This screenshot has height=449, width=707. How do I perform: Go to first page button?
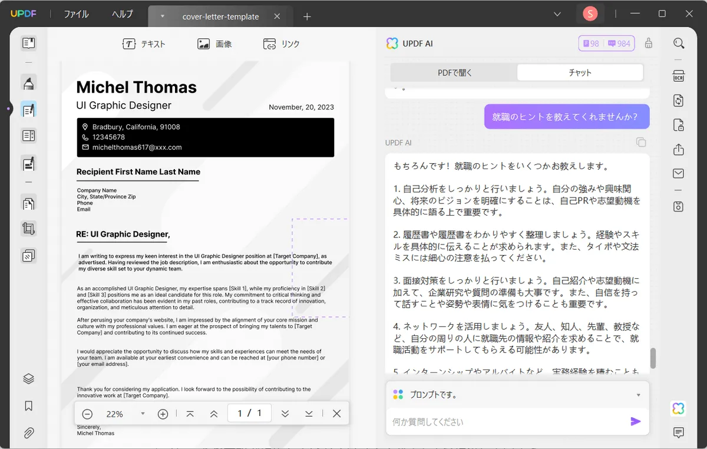(190, 414)
